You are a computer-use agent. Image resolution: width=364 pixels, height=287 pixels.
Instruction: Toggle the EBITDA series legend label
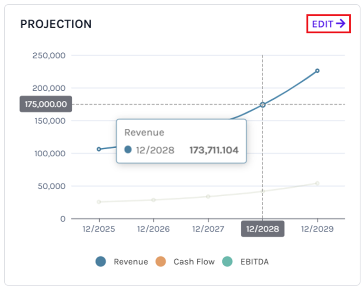pyautogui.click(x=253, y=262)
